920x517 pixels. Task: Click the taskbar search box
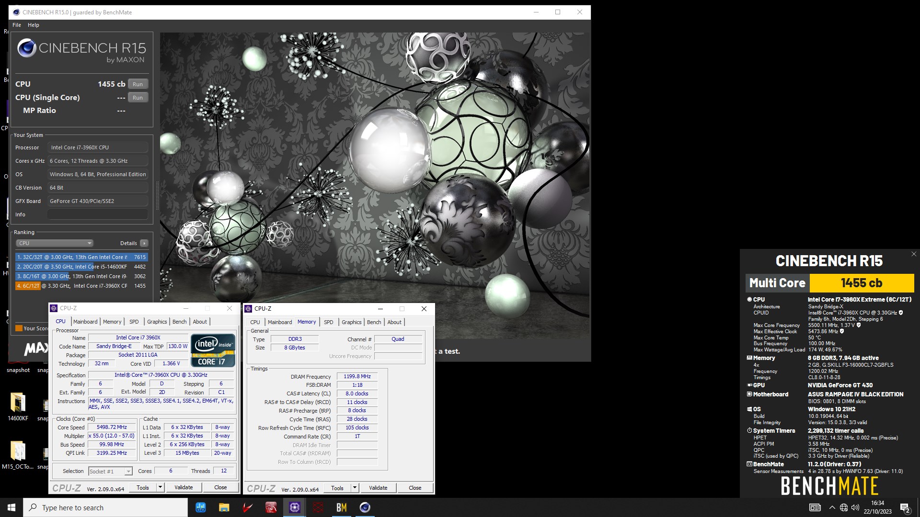[x=105, y=507]
